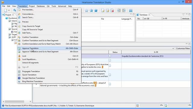Click the second note toolbar icon

click(x=107, y=11)
